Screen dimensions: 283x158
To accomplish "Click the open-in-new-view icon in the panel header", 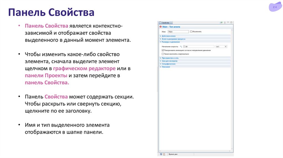I will point(221,23).
